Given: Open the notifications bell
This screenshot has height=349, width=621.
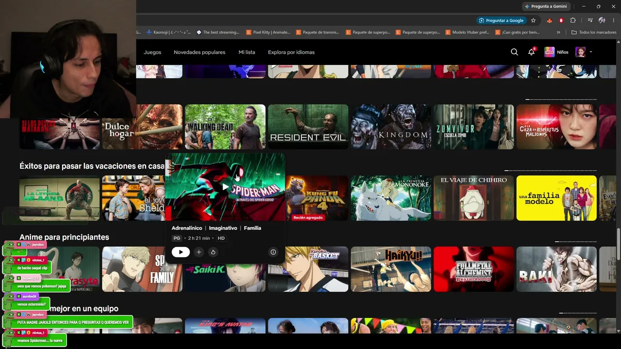Looking at the screenshot, I should click(531, 52).
